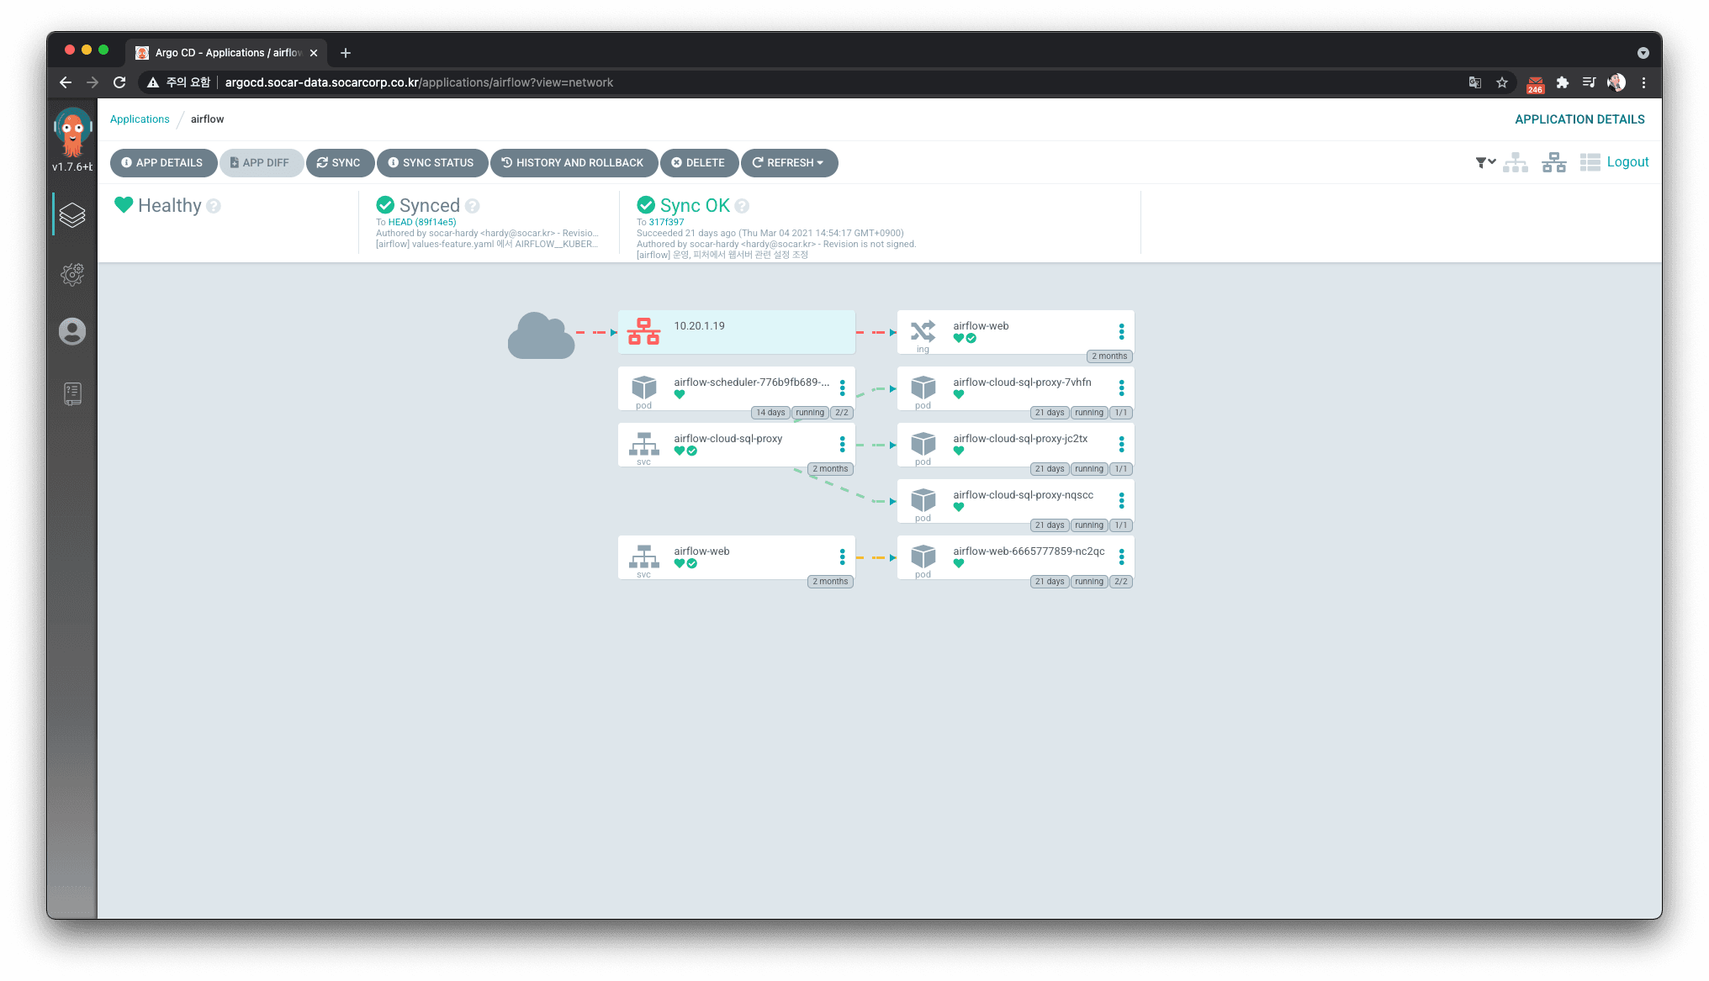Go to Applications breadcrumb

[140, 119]
